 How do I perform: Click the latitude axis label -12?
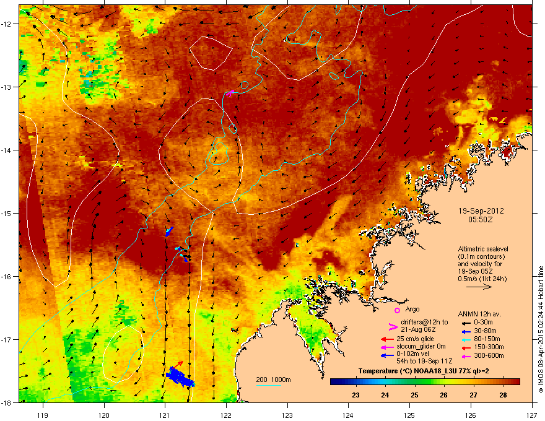[x=6, y=24]
